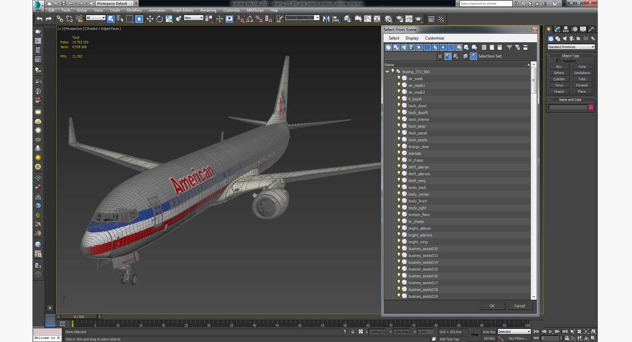Click OK in Select From Scene
Image resolution: width=632 pixels, height=342 pixels.
pos(492,306)
